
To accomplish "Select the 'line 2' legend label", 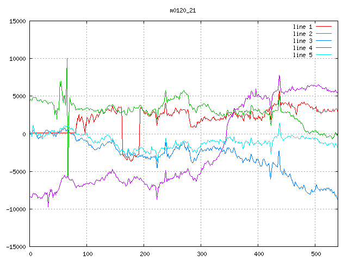I will [302, 34].
